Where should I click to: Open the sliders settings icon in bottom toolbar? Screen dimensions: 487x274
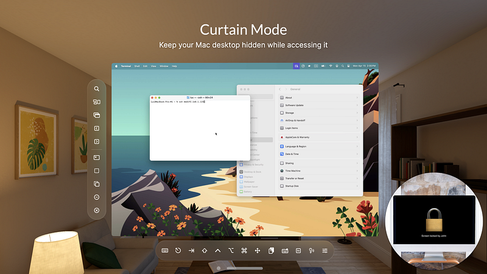tap(325, 250)
